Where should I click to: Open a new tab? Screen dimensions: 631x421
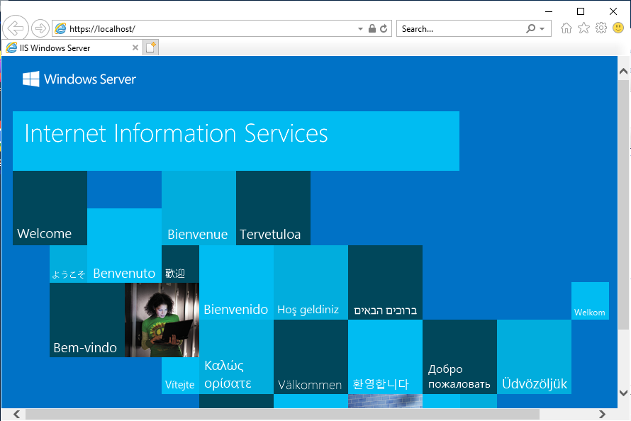(150, 47)
